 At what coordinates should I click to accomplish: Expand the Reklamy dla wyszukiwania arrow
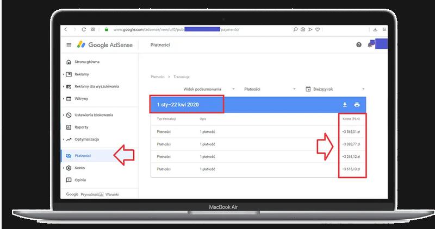64,87
